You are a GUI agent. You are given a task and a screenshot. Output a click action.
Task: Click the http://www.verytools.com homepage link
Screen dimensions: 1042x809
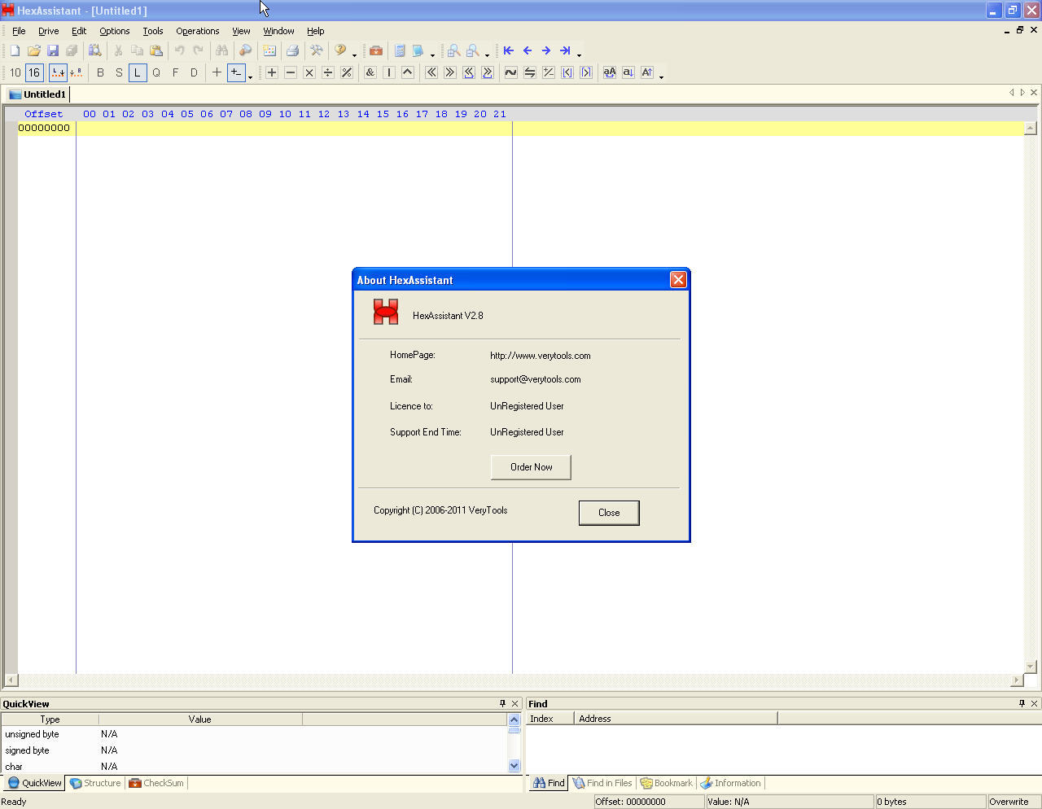[541, 356]
